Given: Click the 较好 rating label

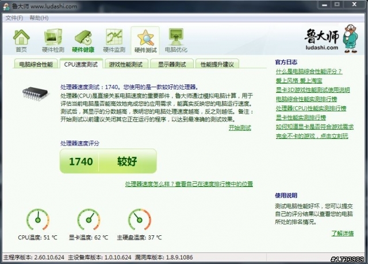Looking at the screenshot, I should point(127,162).
